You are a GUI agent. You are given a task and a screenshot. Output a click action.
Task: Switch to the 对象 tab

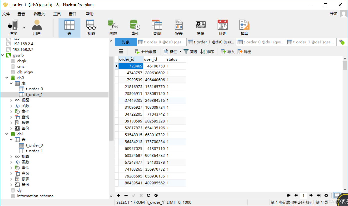pyautogui.click(x=126, y=42)
